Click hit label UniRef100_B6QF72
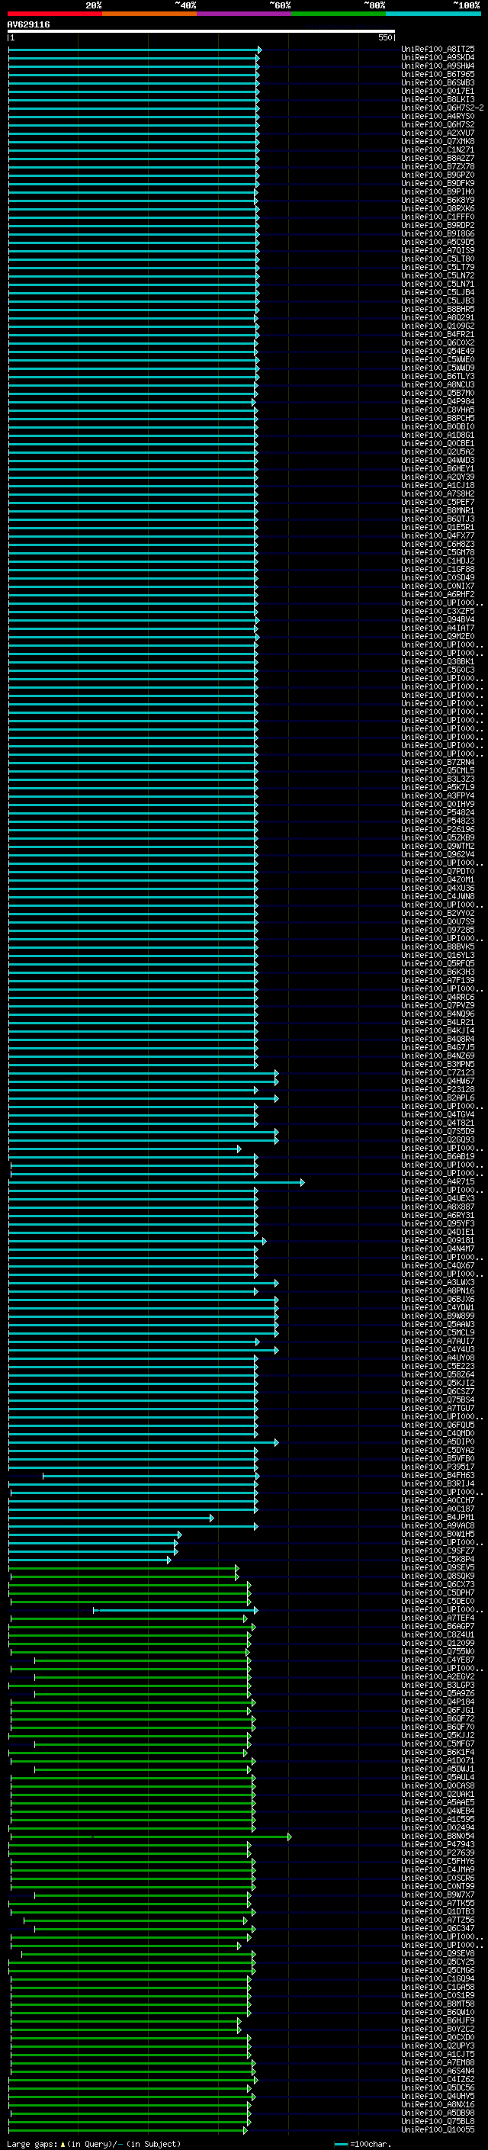 pos(438,1718)
